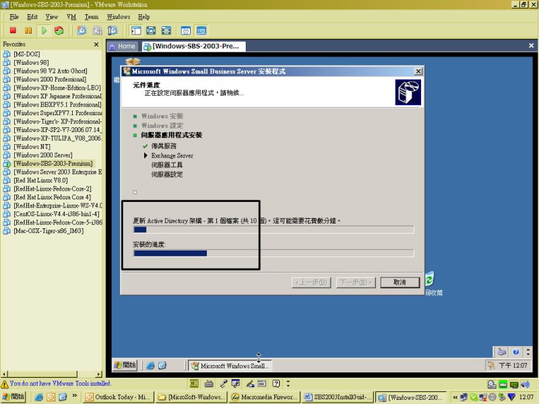Click the Reset VM toolbar icon
Screen dimensions: 539x404
click(x=59, y=30)
